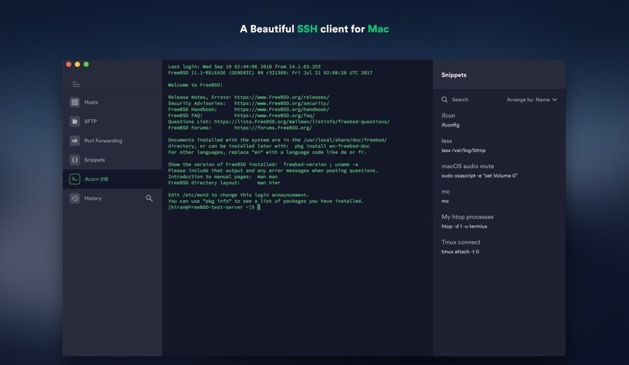Open the Port Forwarding section
The height and width of the screenshot is (365, 629).
[103, 141]
